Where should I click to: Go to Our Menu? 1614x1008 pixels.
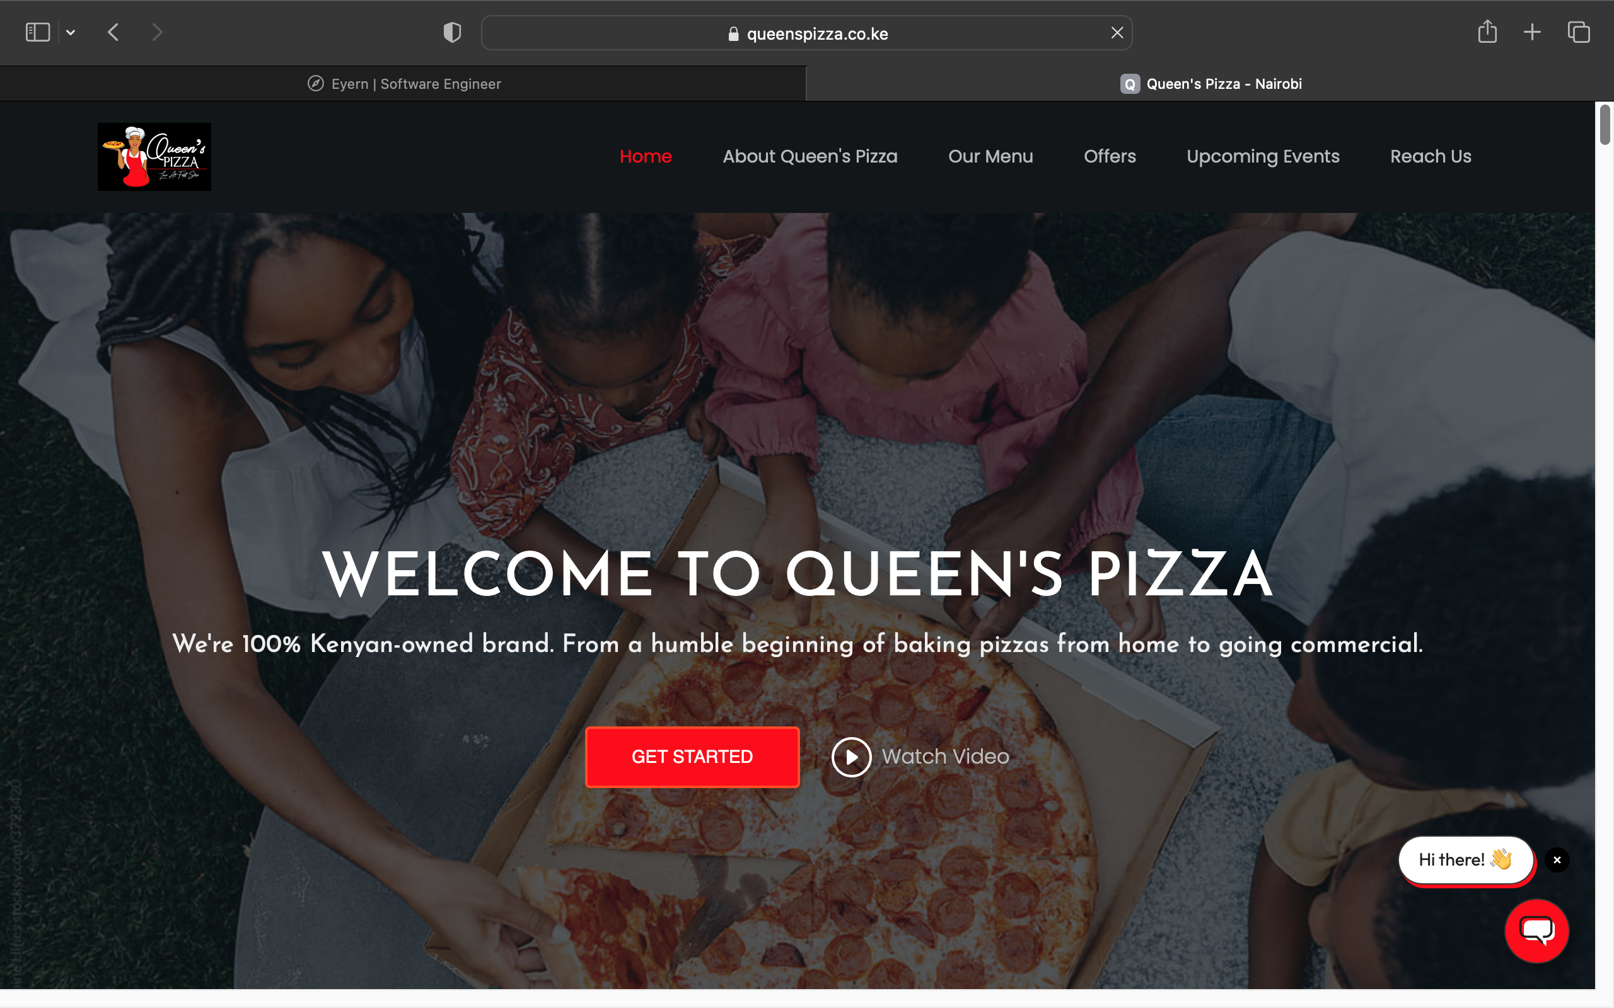990,156
